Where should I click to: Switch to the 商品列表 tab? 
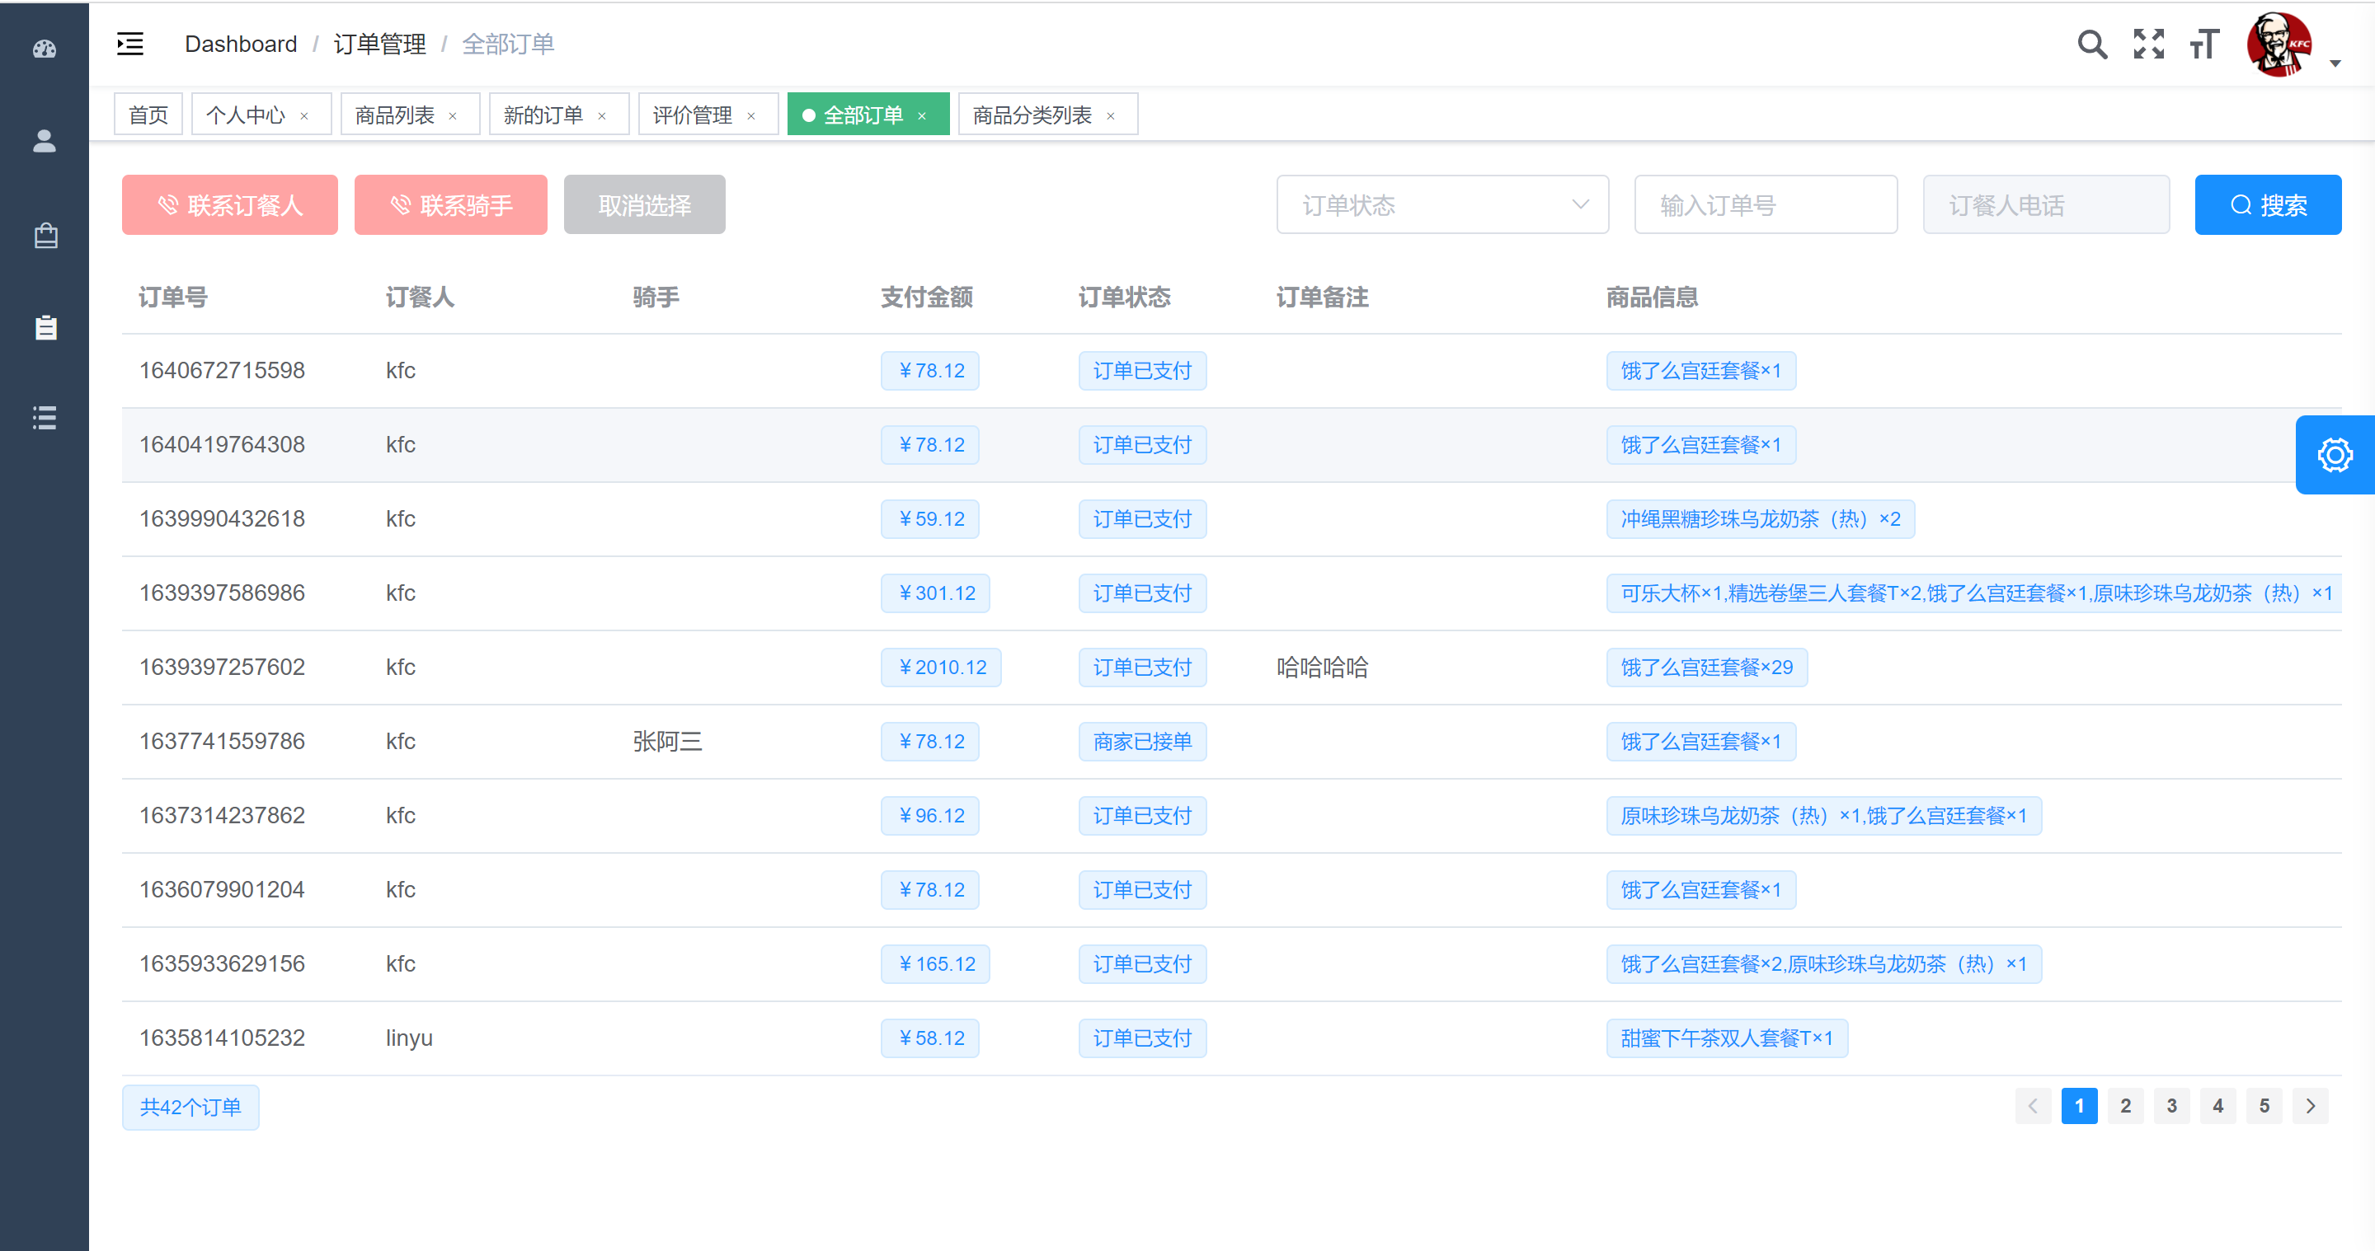pyautogui.click(x=395, y=115)
